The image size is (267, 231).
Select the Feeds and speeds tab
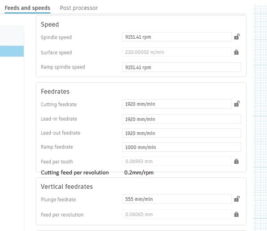click(28, 8)
